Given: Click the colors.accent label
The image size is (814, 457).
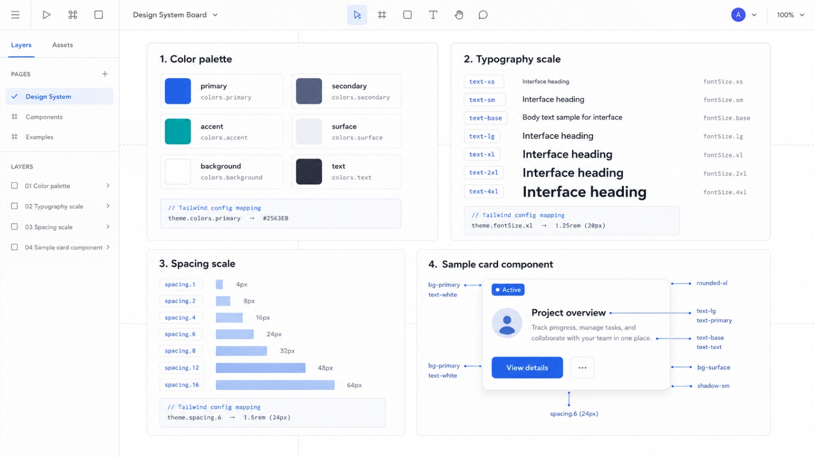Looking at the screenshot, I should (x=224, y=138).
